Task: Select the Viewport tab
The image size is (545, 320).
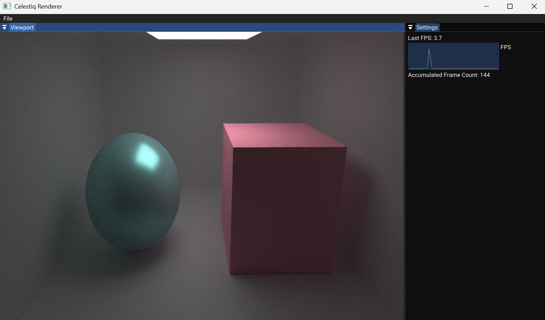Action: pyautogui.click(x=22, y=27)
